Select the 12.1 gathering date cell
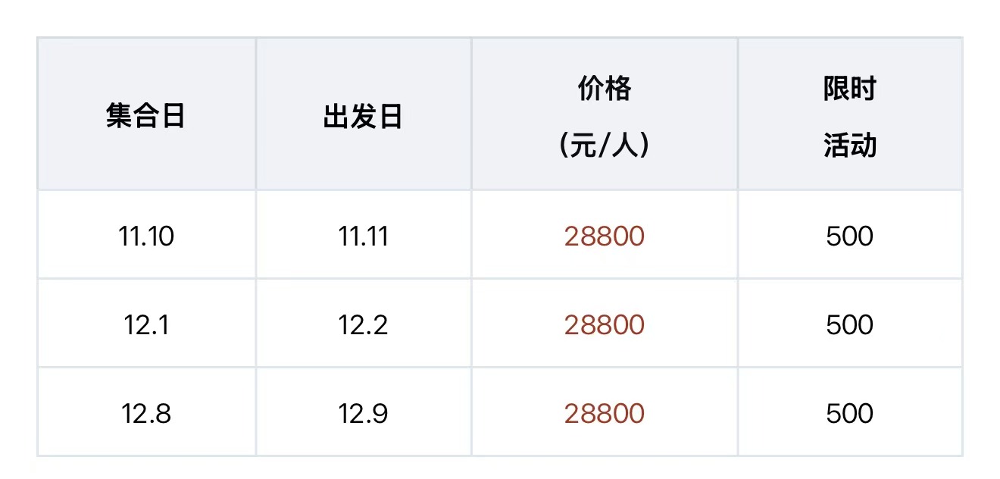The image size is (1000, 479). tap(146, 325)
